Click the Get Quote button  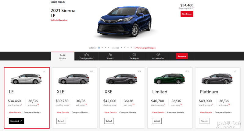click(187, 14)
